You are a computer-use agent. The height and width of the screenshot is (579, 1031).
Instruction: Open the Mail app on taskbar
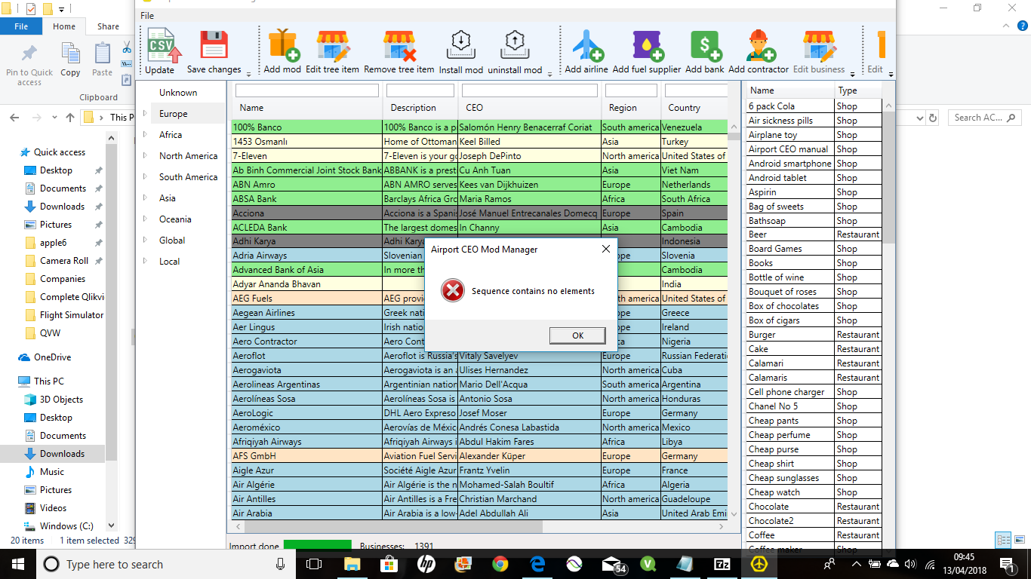tap(612, 564)
